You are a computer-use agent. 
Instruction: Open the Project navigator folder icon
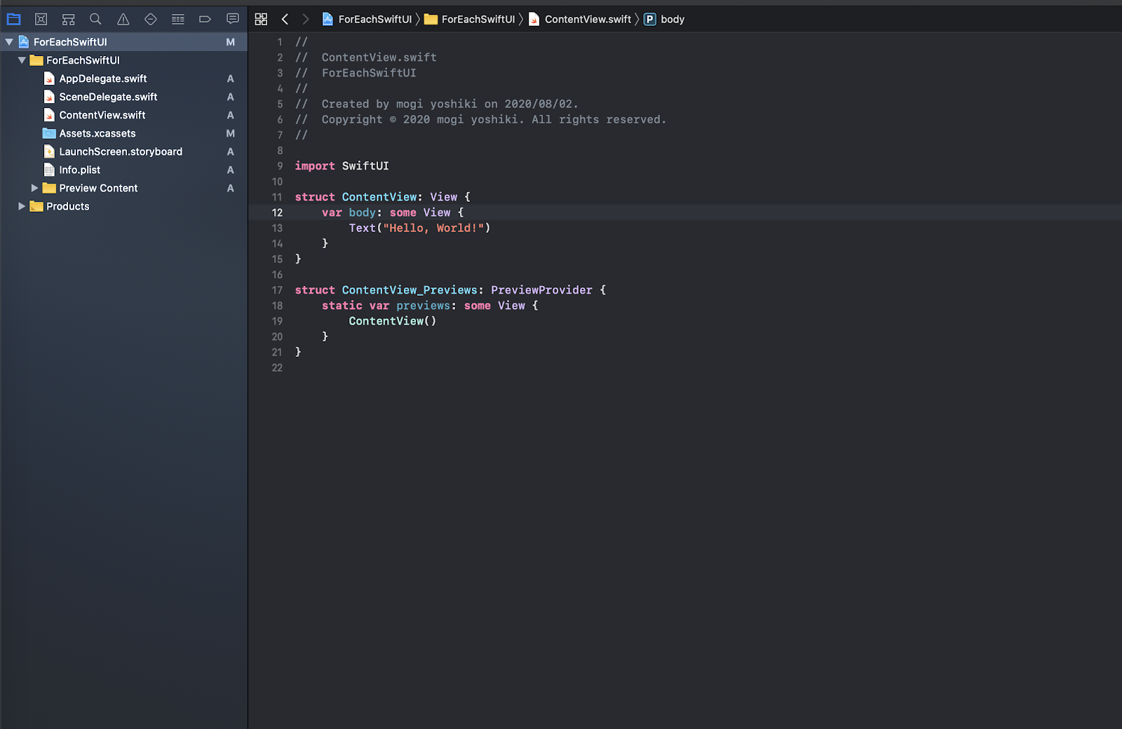[x=14, y=19]
